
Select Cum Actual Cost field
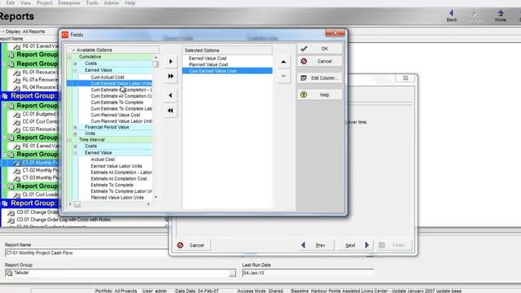107,77
